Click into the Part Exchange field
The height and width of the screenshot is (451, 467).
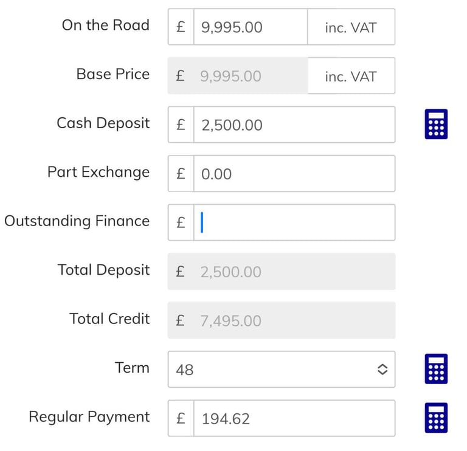pyautogui.click(x=294, y=174)
